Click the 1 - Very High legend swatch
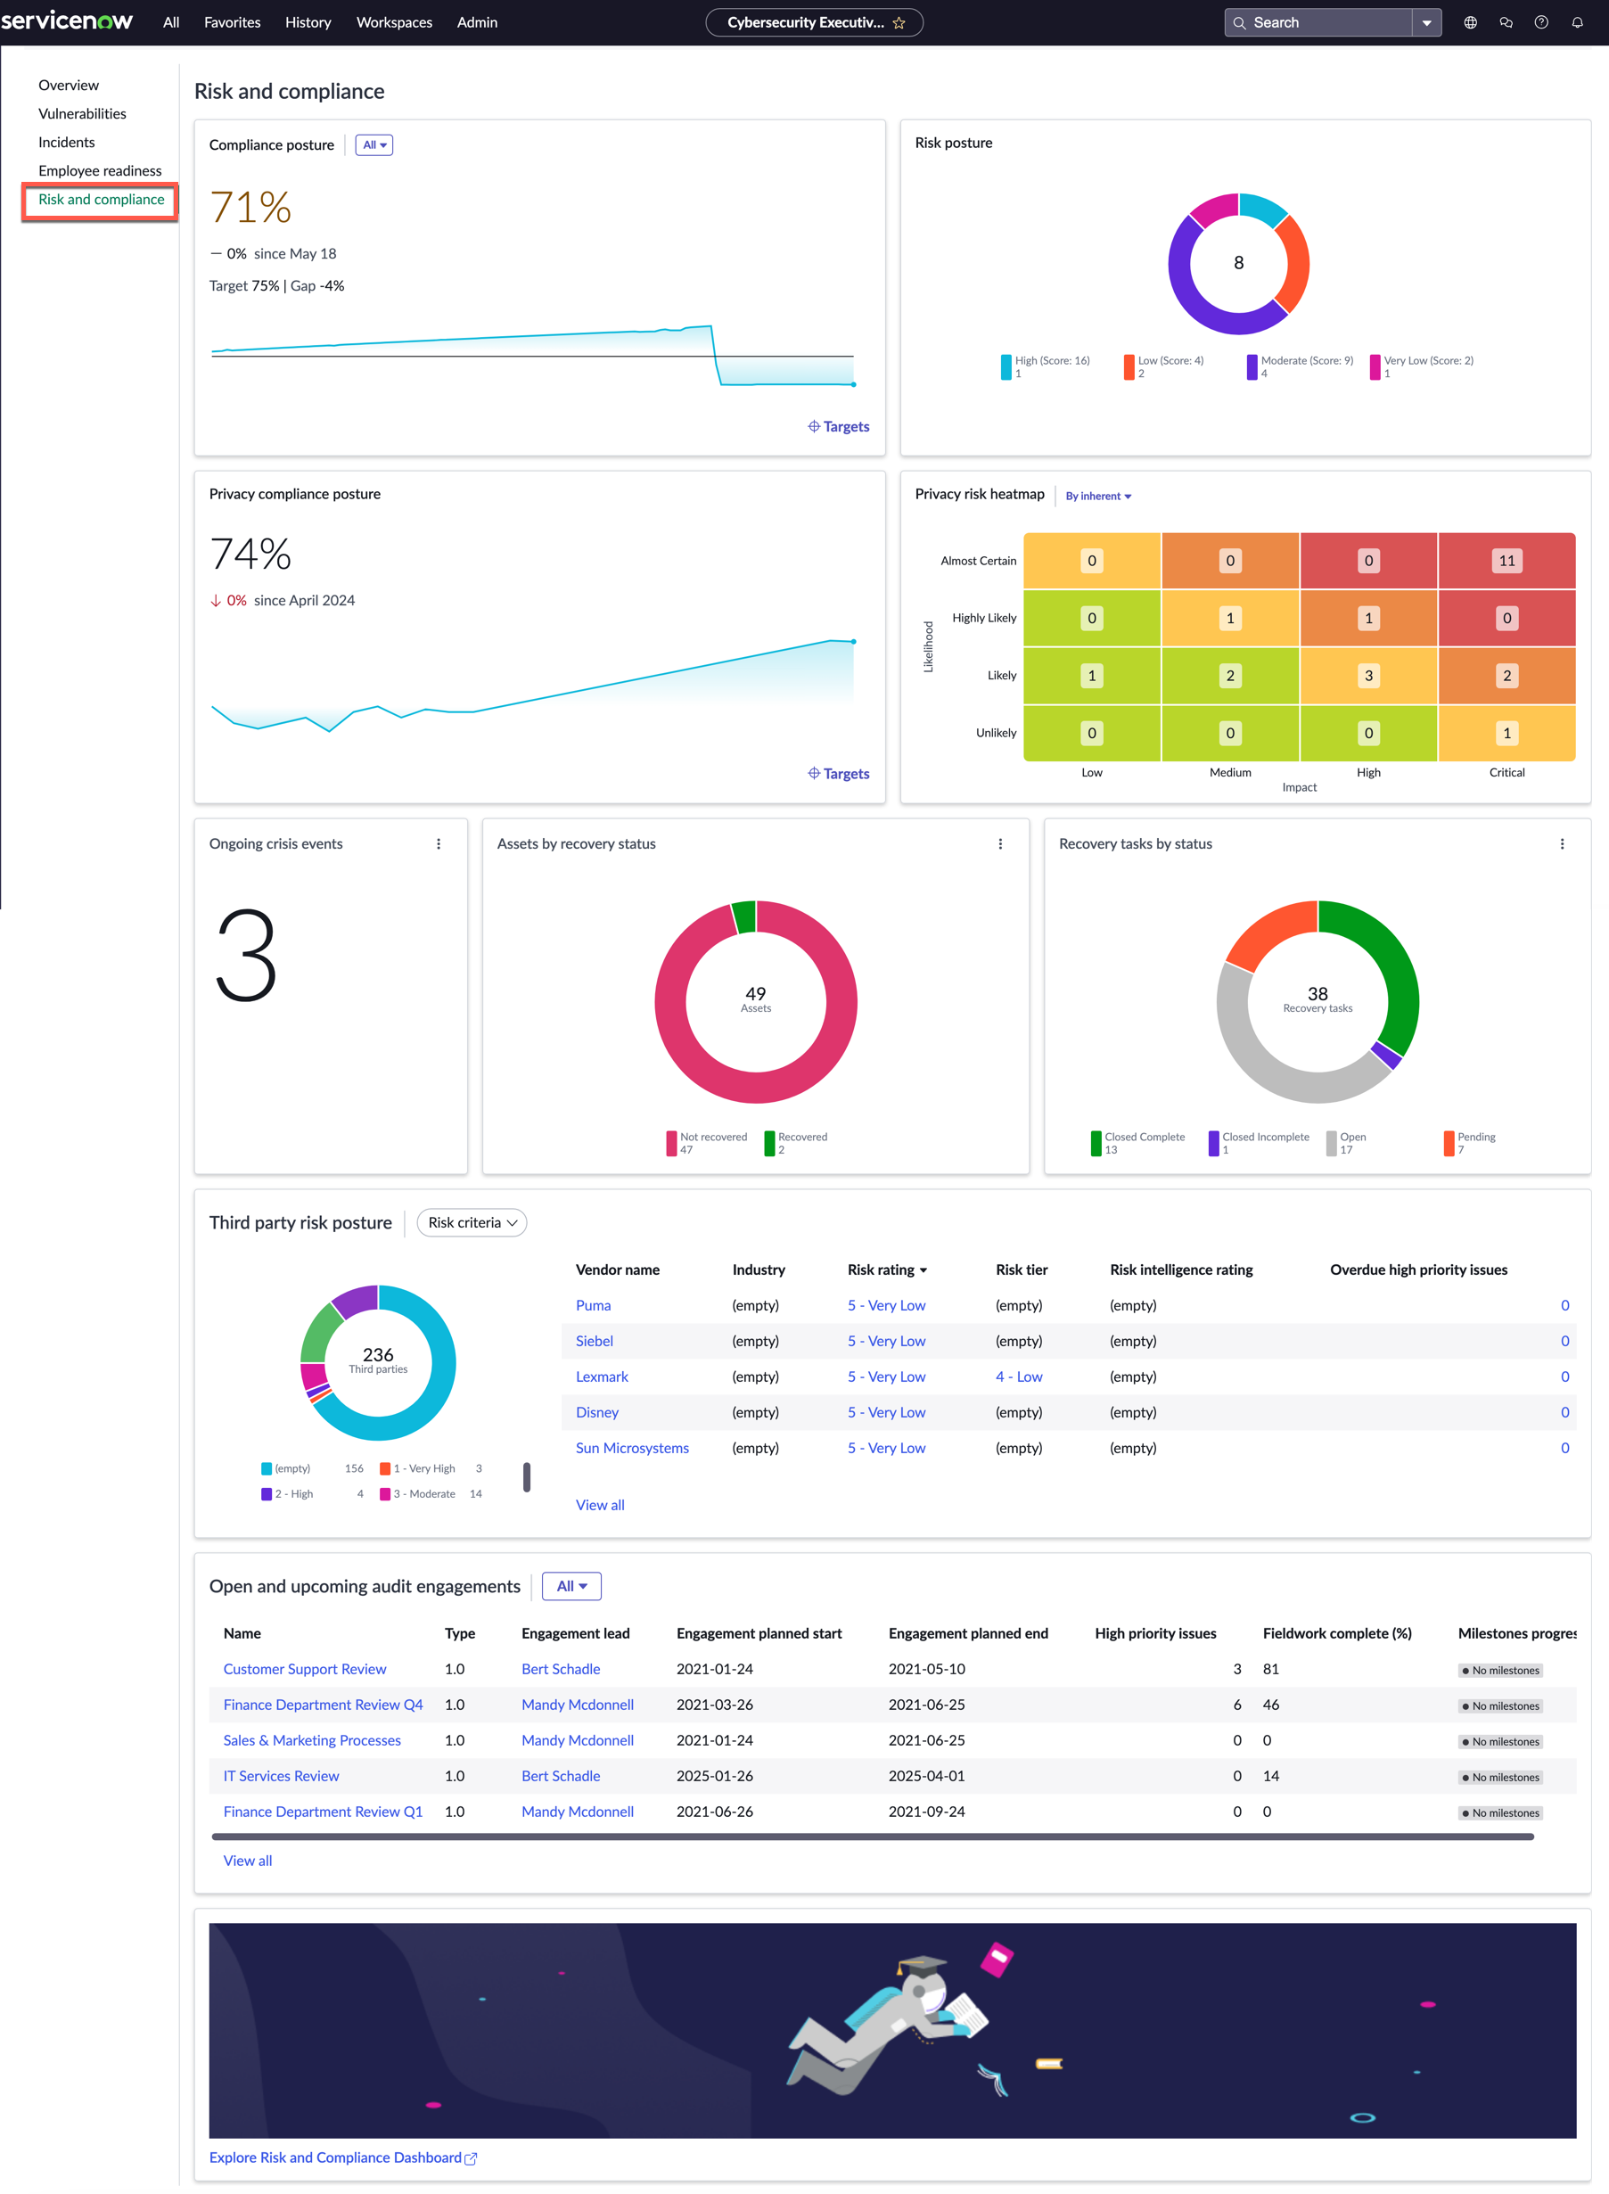This screenshot has width=1609, height=2194. 385,1467
